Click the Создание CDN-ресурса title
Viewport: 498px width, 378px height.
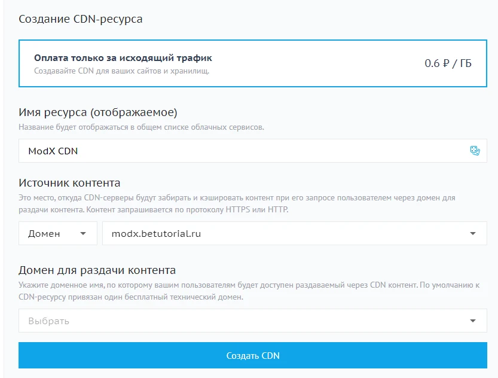click(81, 19)
